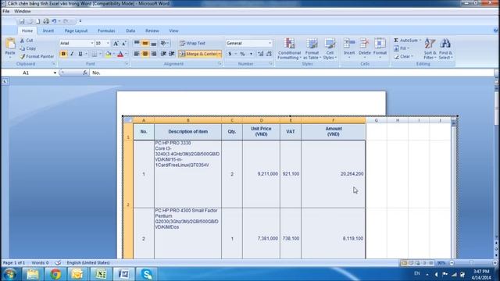Open Conditional Formatting
Viewport: 500px width, 281px height.
(289, 48)
